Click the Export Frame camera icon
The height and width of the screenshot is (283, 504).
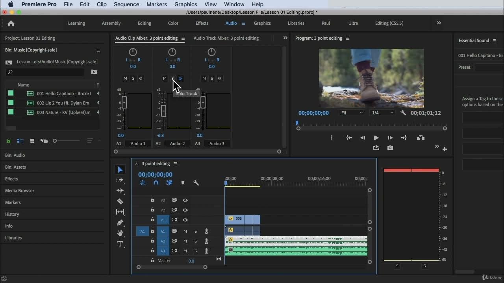click(390, 148)
